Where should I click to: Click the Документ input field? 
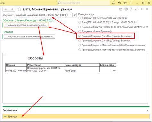coord(41,15)
